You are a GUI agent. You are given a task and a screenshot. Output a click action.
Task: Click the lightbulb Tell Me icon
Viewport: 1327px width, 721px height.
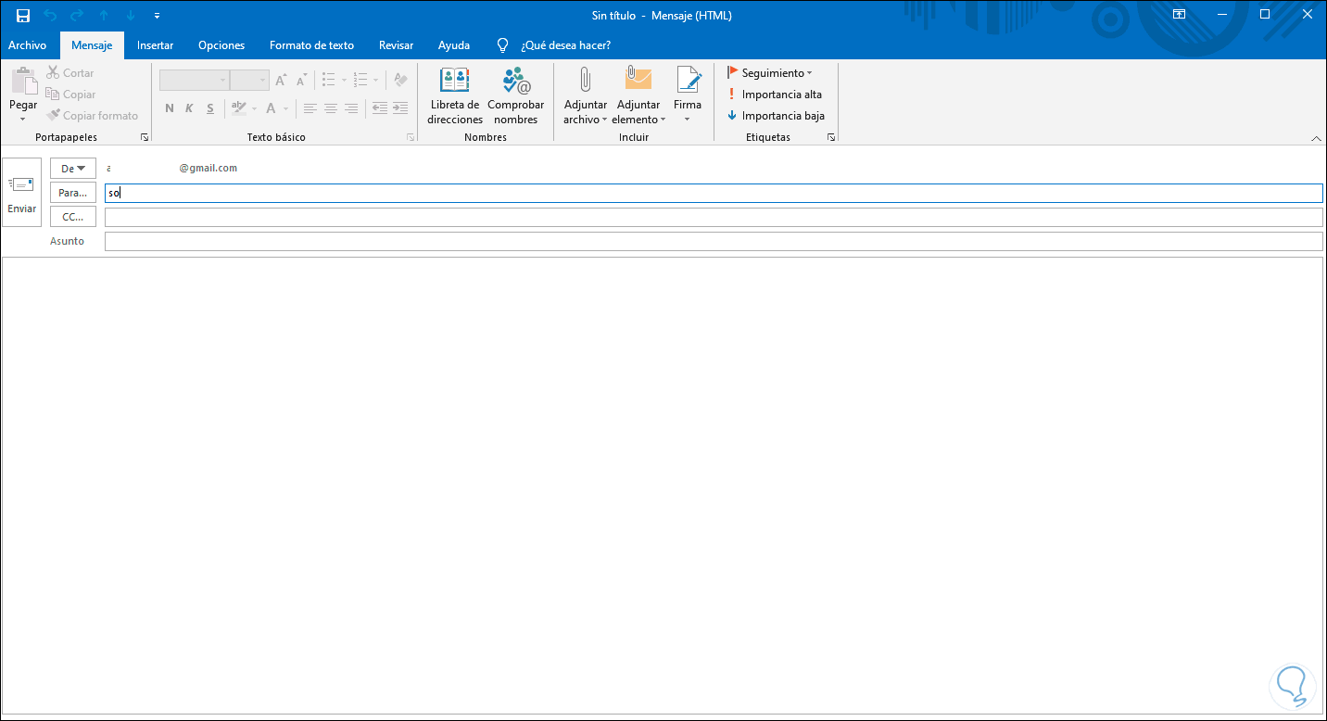[503, 45]
